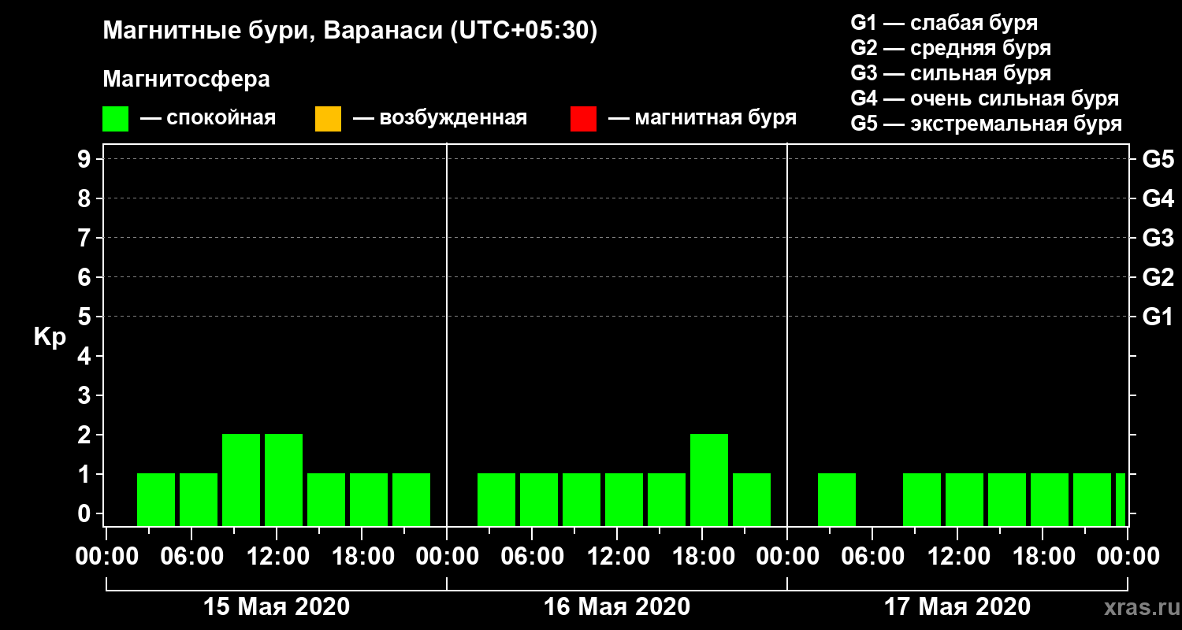This screenshot has height=630, width=1182.
Task: Click the 'Kp' axis label
Action: click(x=50, y=336)
